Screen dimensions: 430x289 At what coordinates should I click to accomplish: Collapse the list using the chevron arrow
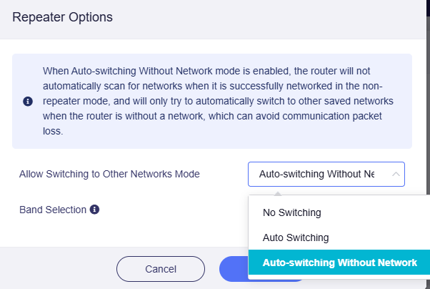pos(396,174)
